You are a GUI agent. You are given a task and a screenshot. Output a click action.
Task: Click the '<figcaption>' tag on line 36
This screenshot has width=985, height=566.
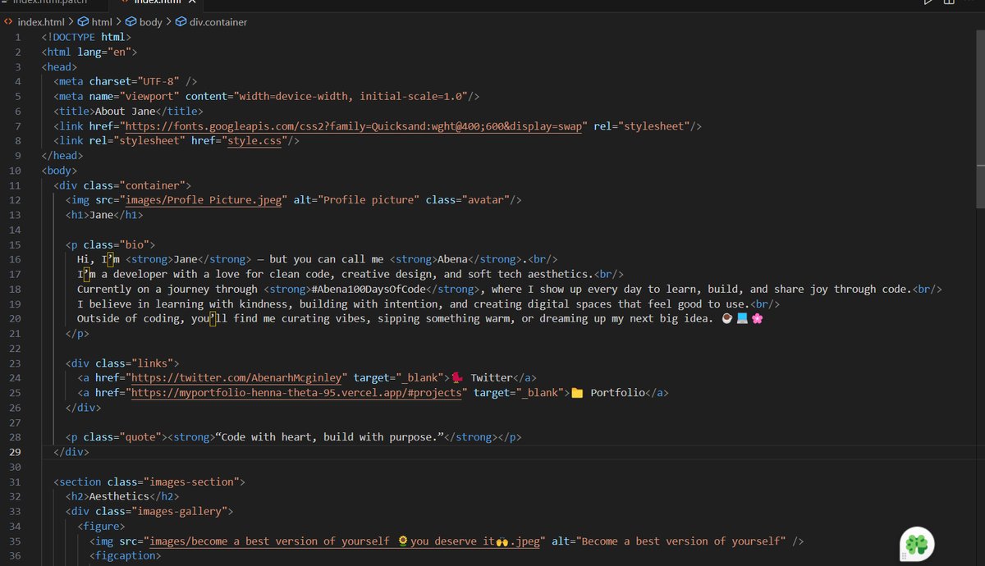point(125,555)
